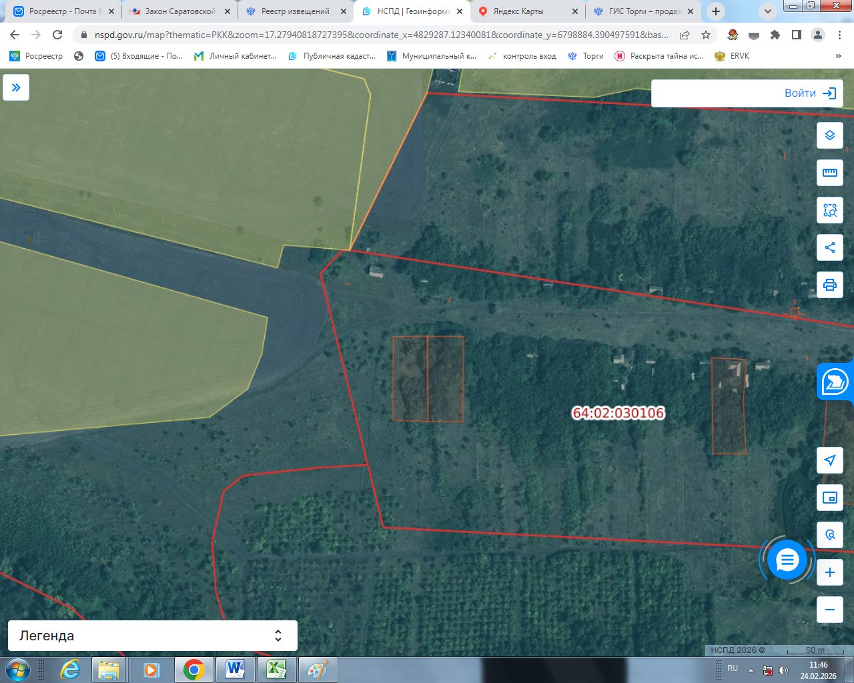
Task: Click the share map icon
Action: 830,247
